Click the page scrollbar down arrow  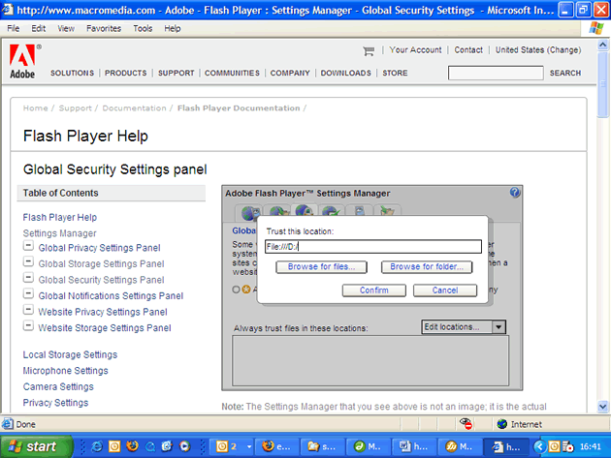(603, 407)
